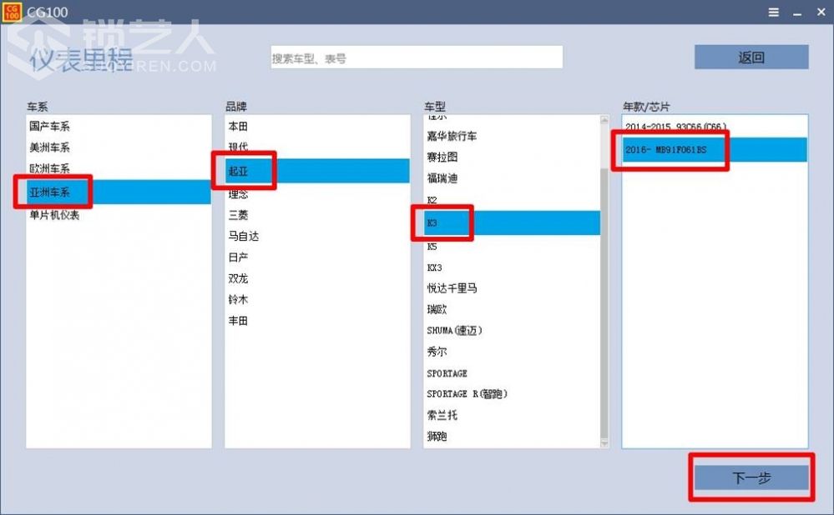This screenshot has height=515, width=834.
Task: Close the CG100 window
Action: pyautogui.click(x=821, y=12)
